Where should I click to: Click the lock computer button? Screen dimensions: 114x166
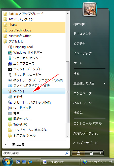pos(91,153)
